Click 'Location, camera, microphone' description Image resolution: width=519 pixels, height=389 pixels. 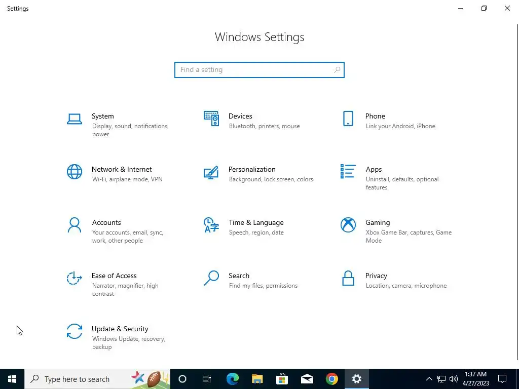[406, 286]
